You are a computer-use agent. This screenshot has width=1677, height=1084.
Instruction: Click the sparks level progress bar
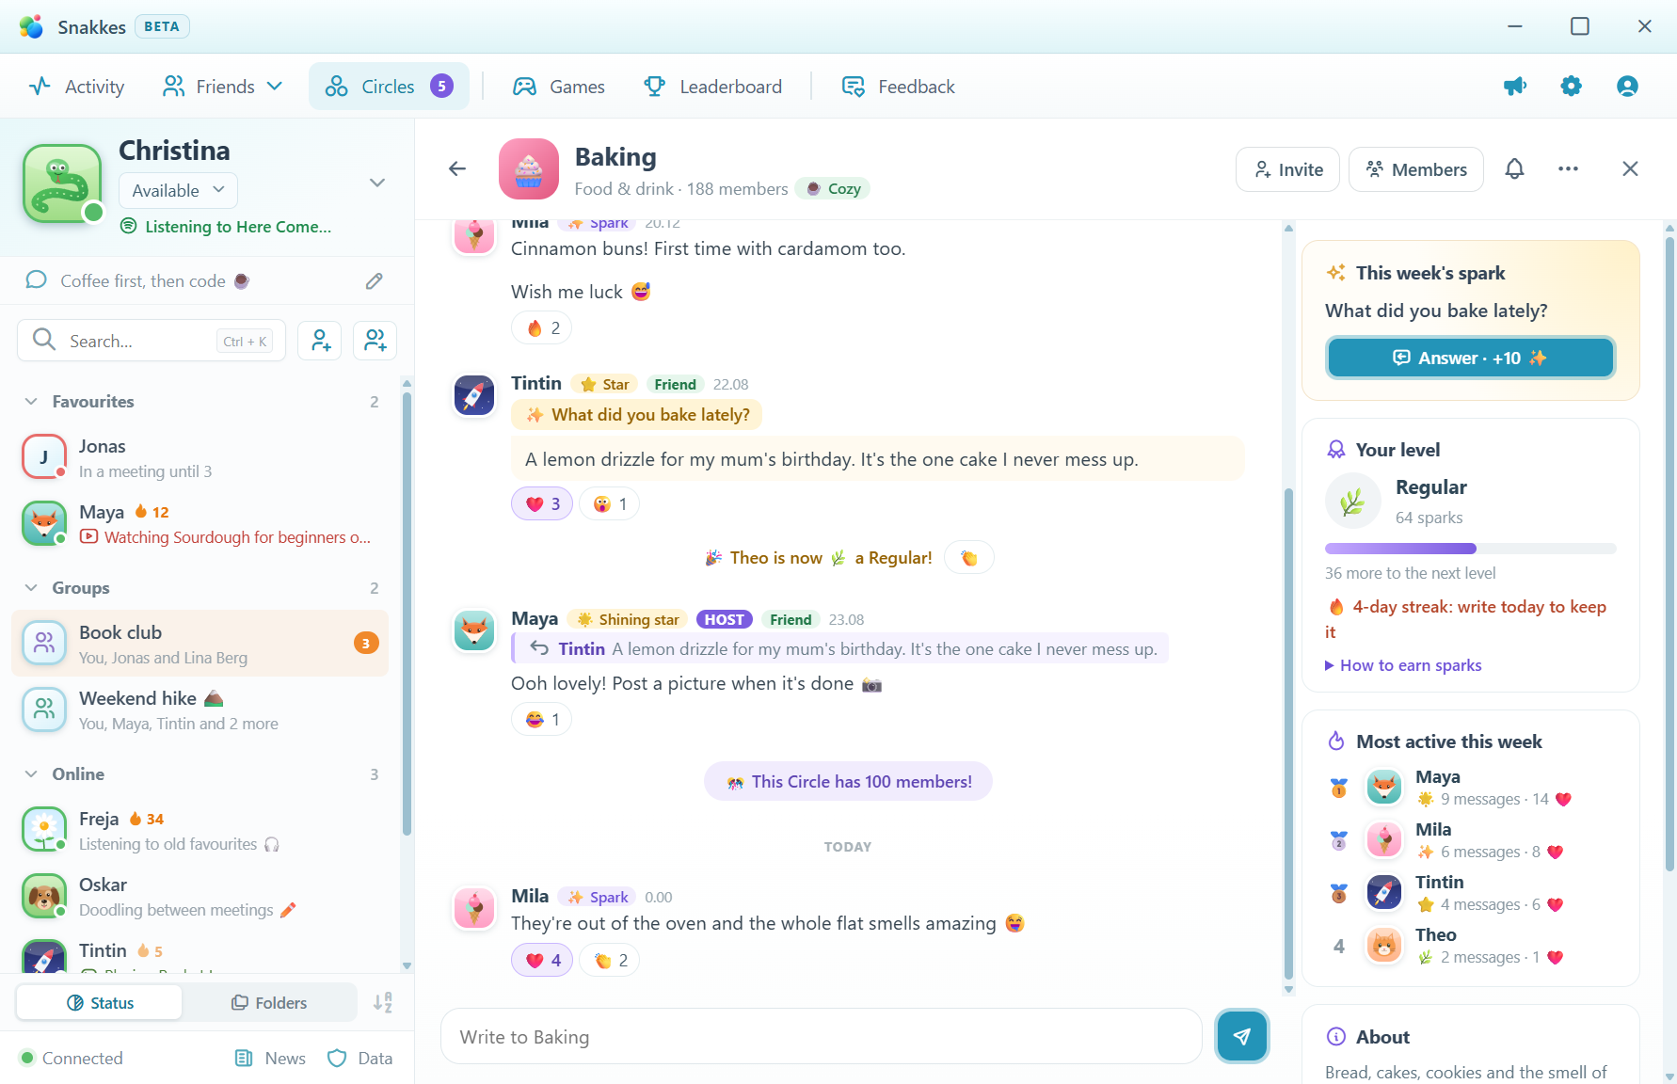click(1470, 549)
